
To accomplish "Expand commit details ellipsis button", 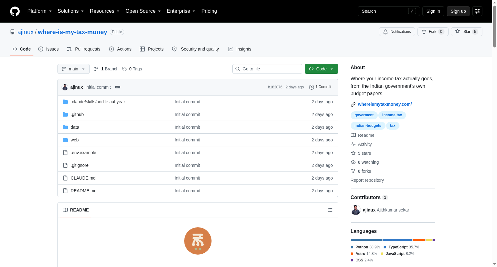I will 118,87.
